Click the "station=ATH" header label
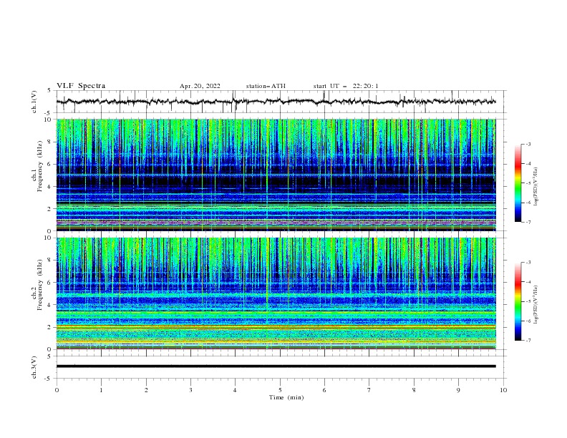The height and width of the screenshot is (438, 567). coord(266,86)
